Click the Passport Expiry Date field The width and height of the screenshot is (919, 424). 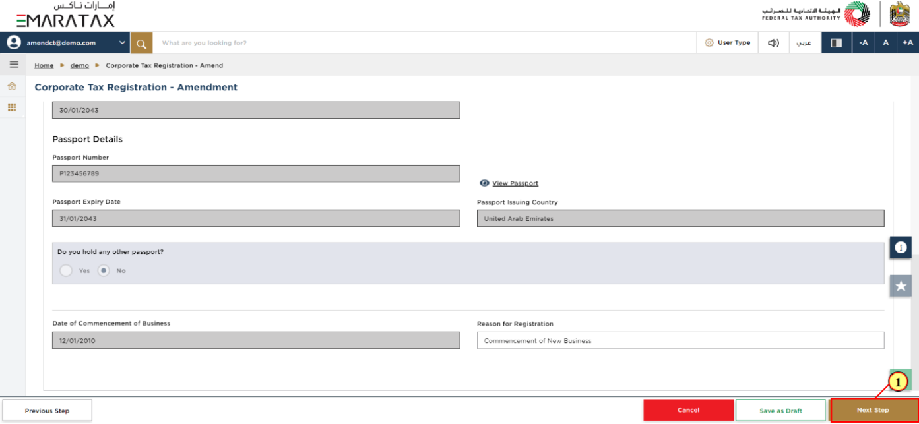point(256,218)
